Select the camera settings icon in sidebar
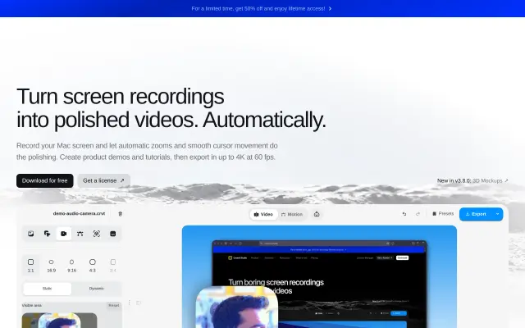The width and height of the screenshot is (525, 328). coord(64,234)
